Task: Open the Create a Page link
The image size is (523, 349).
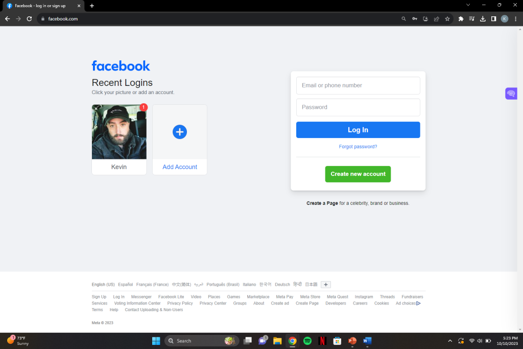Action: [x=322, y=203]
